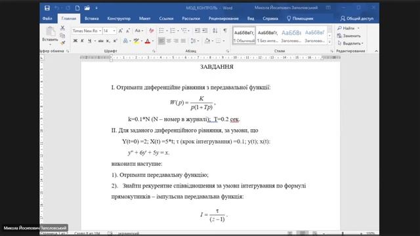Go to the Вид tab

click(251, 18)
